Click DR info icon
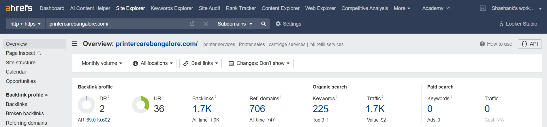 point(109,97)
